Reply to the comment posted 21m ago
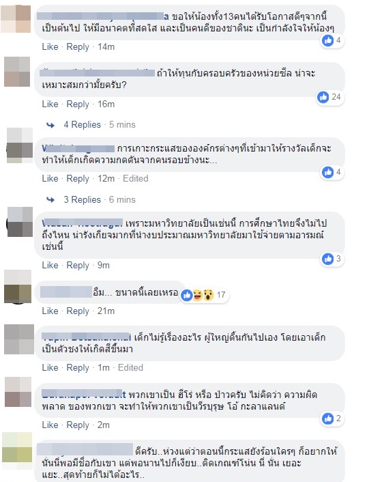 pos(78,311)
